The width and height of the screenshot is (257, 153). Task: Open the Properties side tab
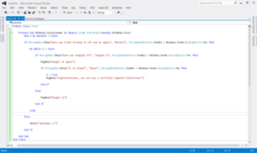click(x=254, y=41)
